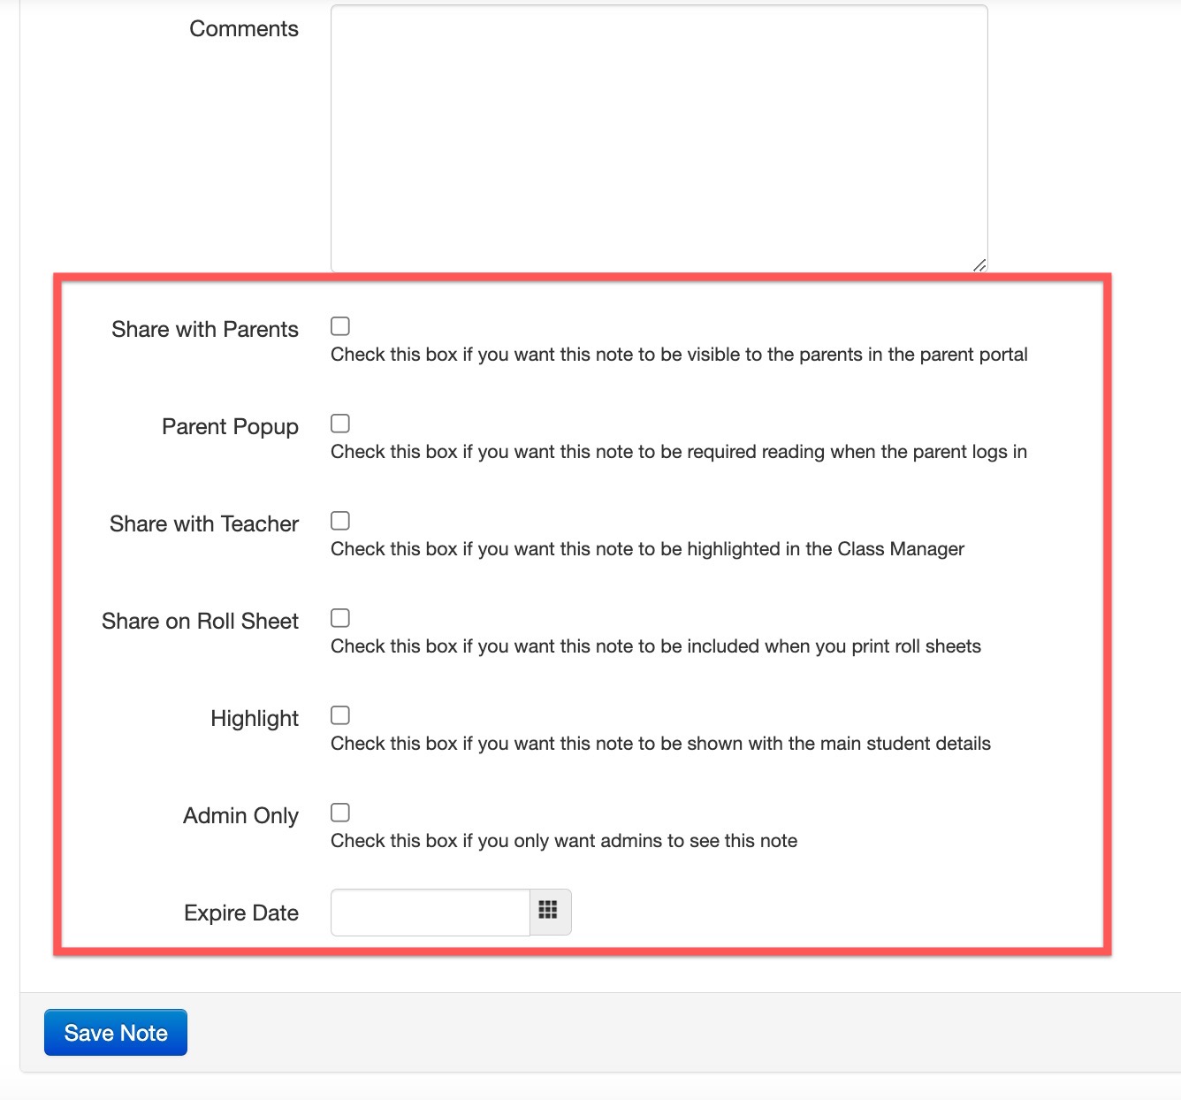Click the Highlight label
This screenshot has height=1100, width=1181.
pos(255,719)
